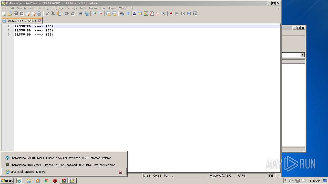Open the Settings menu
Screen dimensions: 328x184
click(72, 8)
